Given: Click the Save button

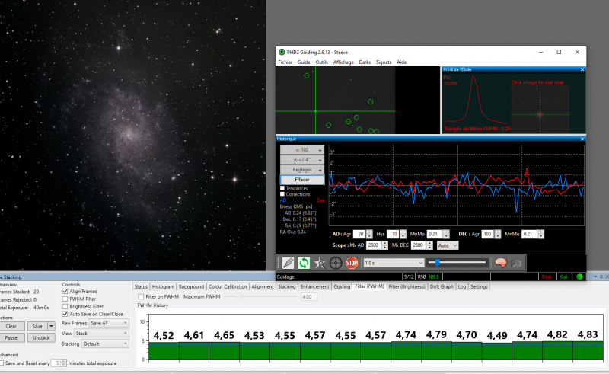Looking at the screenshot, I should click(x=37, y=326).
